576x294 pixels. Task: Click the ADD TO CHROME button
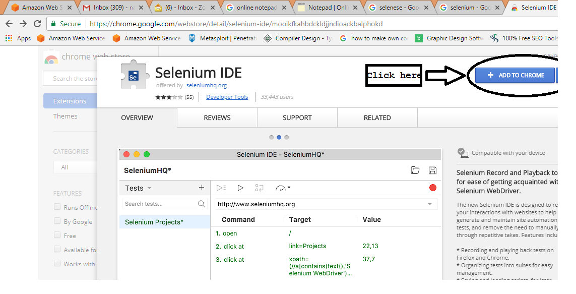coord(515,75)
